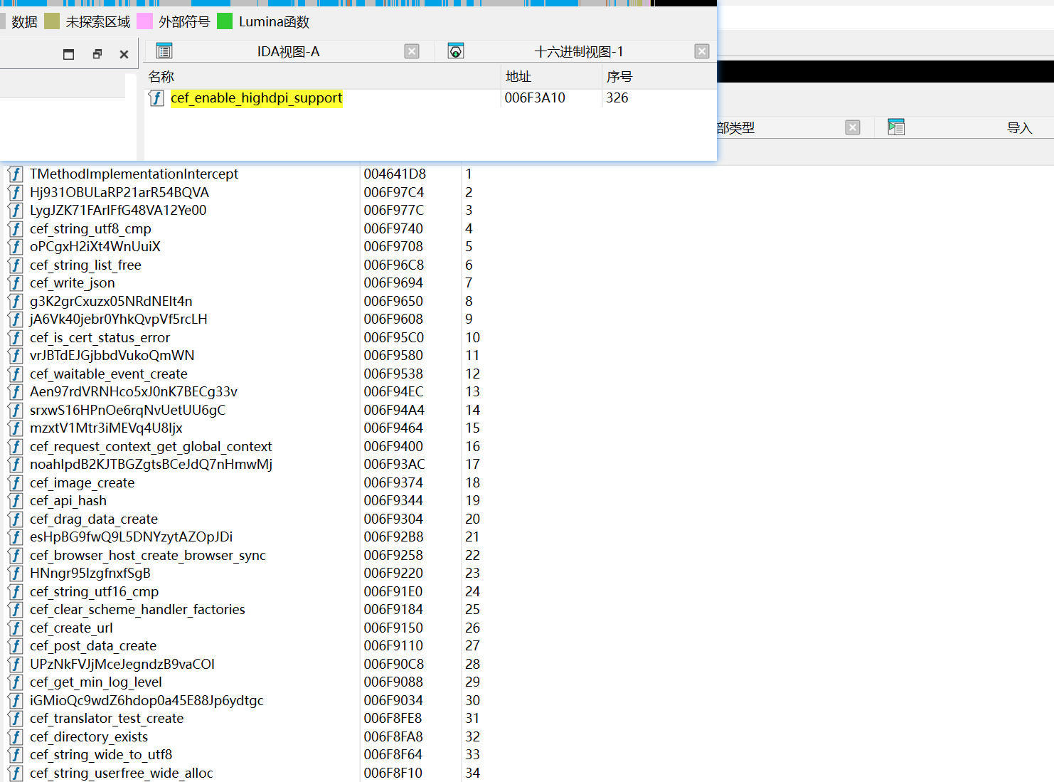Screen dimensions: 1054x782
Task: Click function icon next to TMethodImplementationIntercept
Action: click(x=15, y=174)
